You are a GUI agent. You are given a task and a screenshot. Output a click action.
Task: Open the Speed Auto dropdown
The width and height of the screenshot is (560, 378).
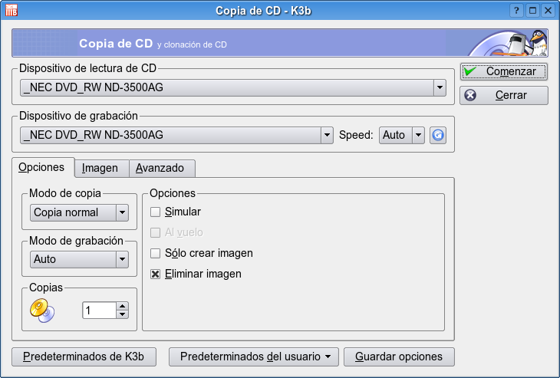pyautogui.click(x=418, y=135)
